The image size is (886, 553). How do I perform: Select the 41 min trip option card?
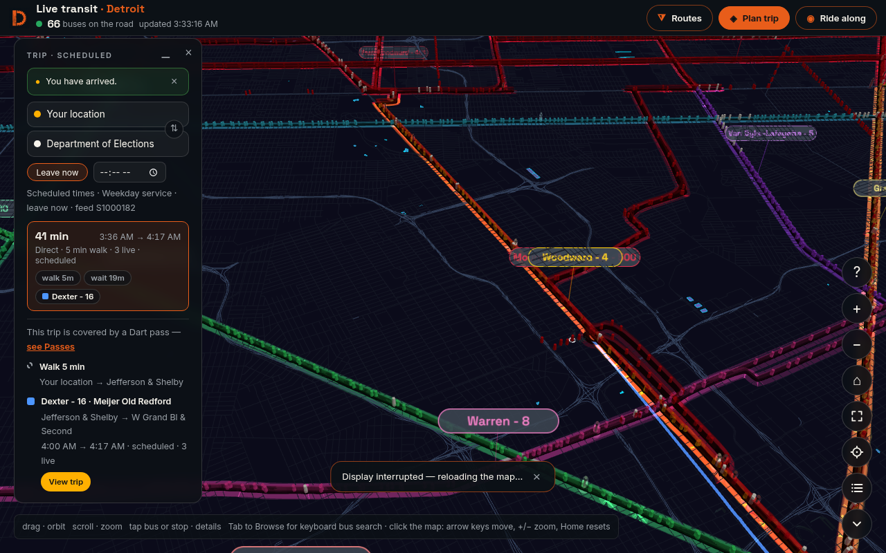[x=108, y=266]
